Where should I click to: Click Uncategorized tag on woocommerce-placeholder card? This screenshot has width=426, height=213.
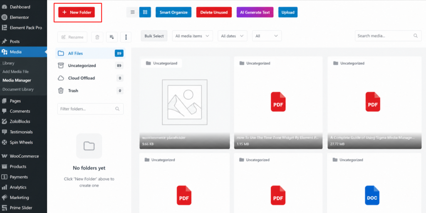point(162,63)
